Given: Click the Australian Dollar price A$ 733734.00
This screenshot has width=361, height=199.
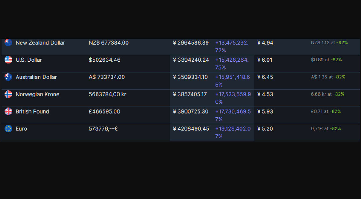Looking at the screenshot, I should coord(107,77).
